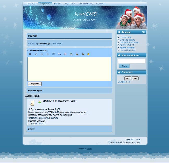This screenshot has width=169, height=163.
Task: Open Сменить пароль link
Action: [x=127, y=40]
